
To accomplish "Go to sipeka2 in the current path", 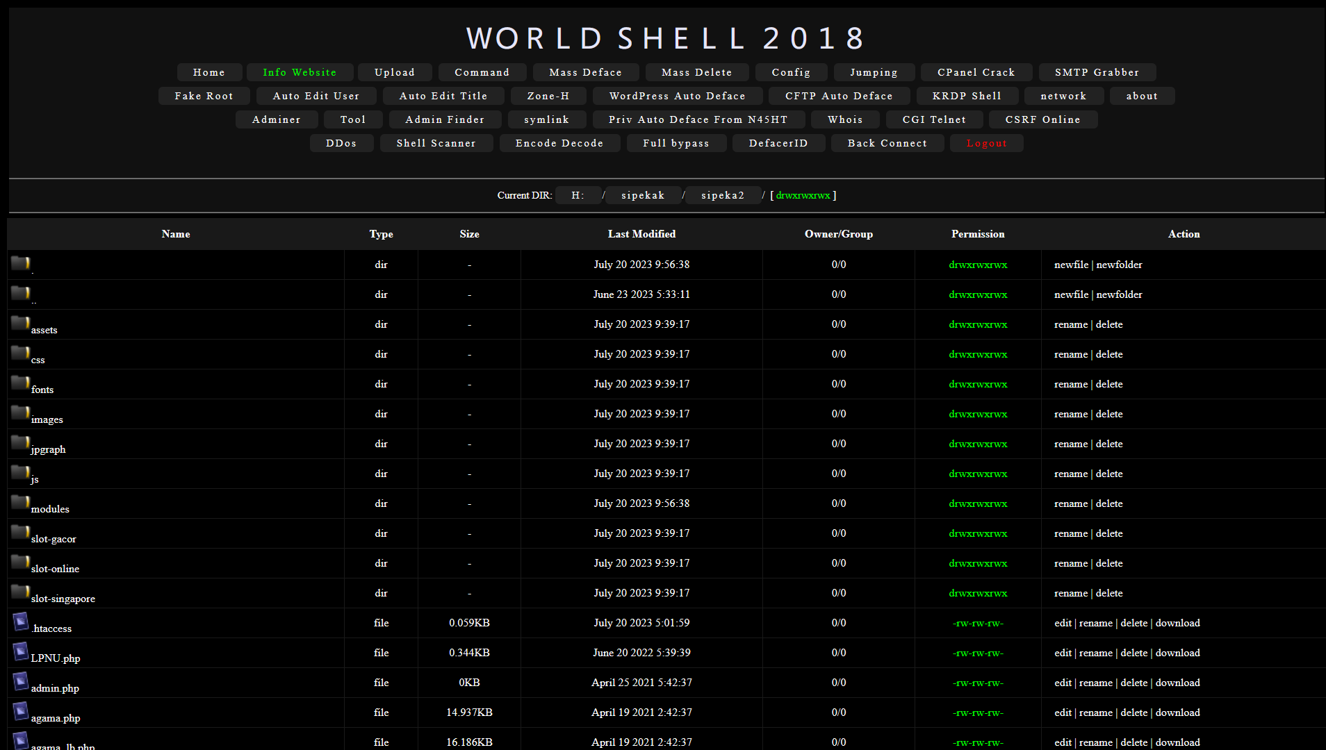I will click(x=723, y=195).
